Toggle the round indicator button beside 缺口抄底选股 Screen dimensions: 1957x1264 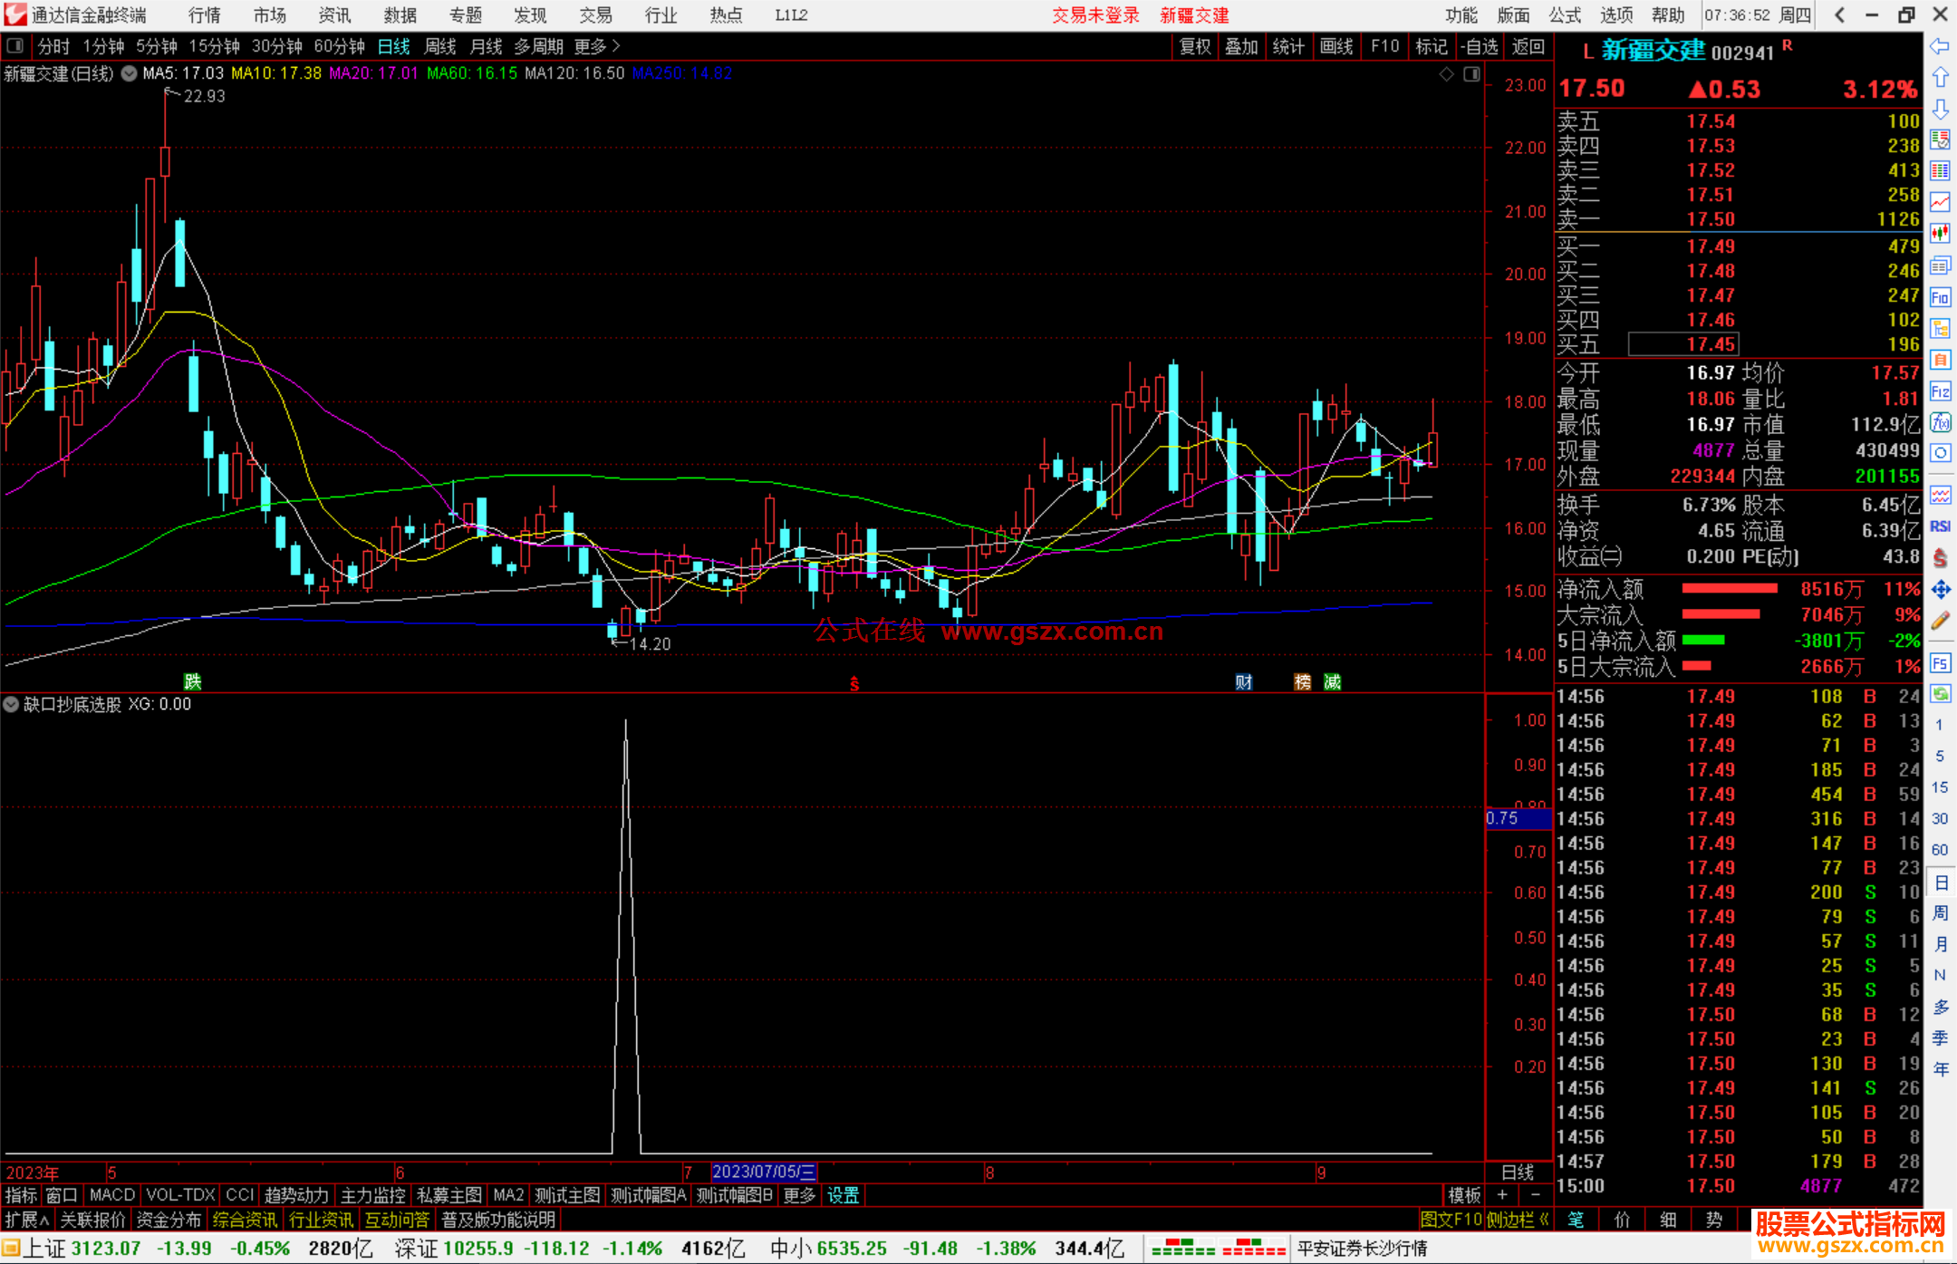tap(12, 704)
